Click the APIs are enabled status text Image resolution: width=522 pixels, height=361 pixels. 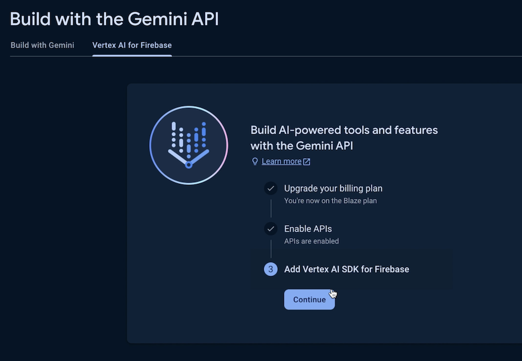click(x=311, y=241)
